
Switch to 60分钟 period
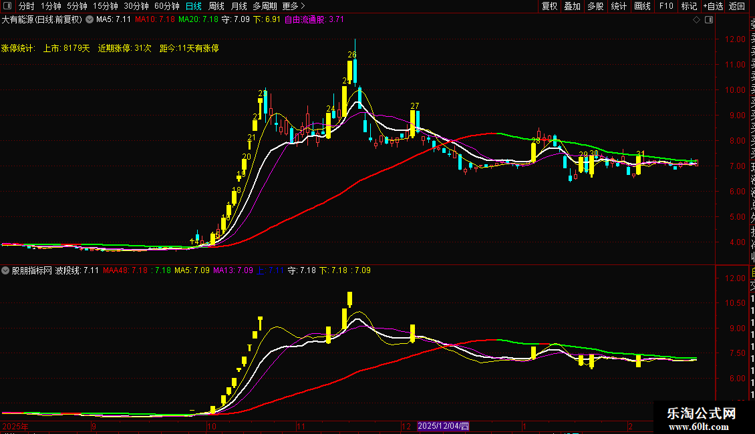(x=166, y=6)
